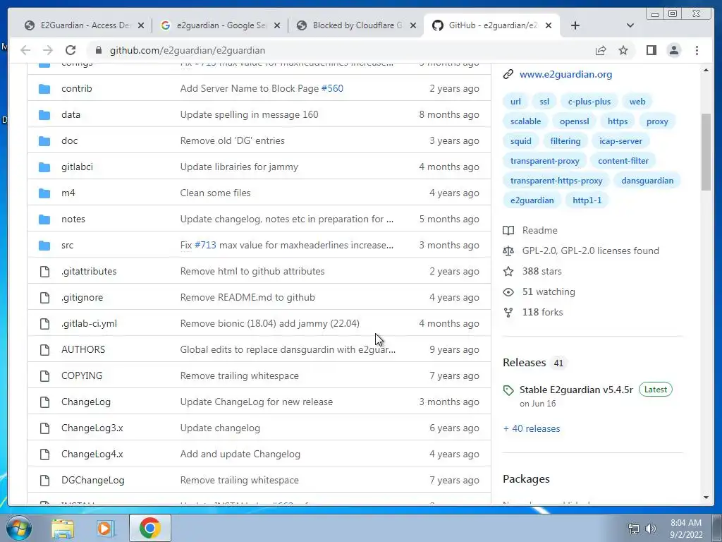Open commit 'Update librairies for jammy'

coord(239,167)
